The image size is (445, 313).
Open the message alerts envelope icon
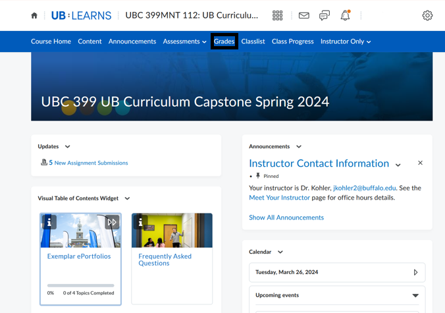tap(303, 15)
